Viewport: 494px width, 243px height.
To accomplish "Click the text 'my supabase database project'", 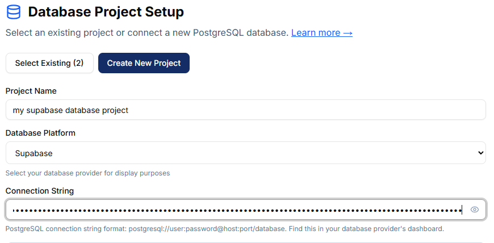I will (70, 110).
